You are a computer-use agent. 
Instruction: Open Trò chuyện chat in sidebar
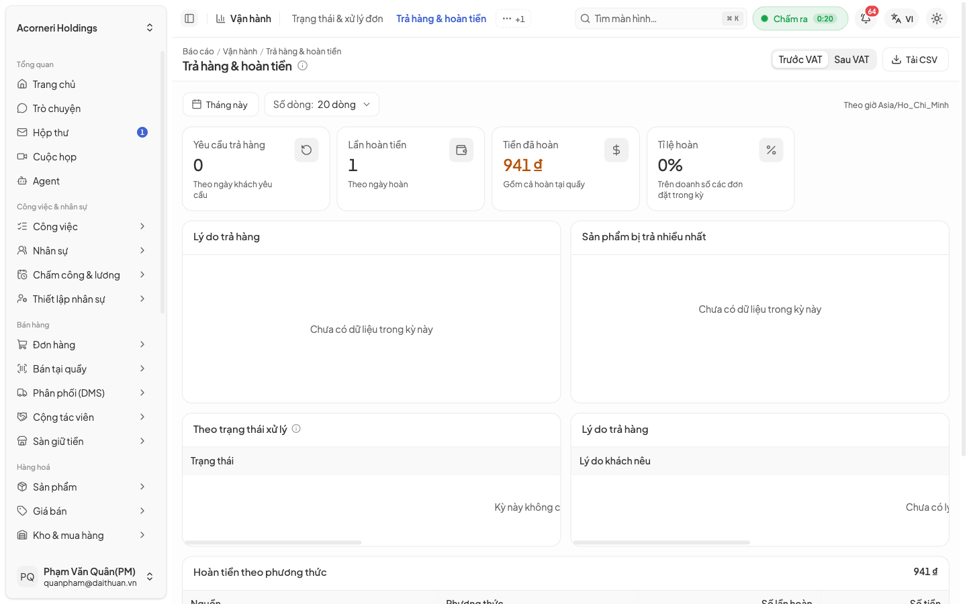click(82, 109)
